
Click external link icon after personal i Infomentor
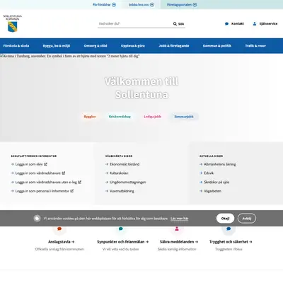point(72,191)
